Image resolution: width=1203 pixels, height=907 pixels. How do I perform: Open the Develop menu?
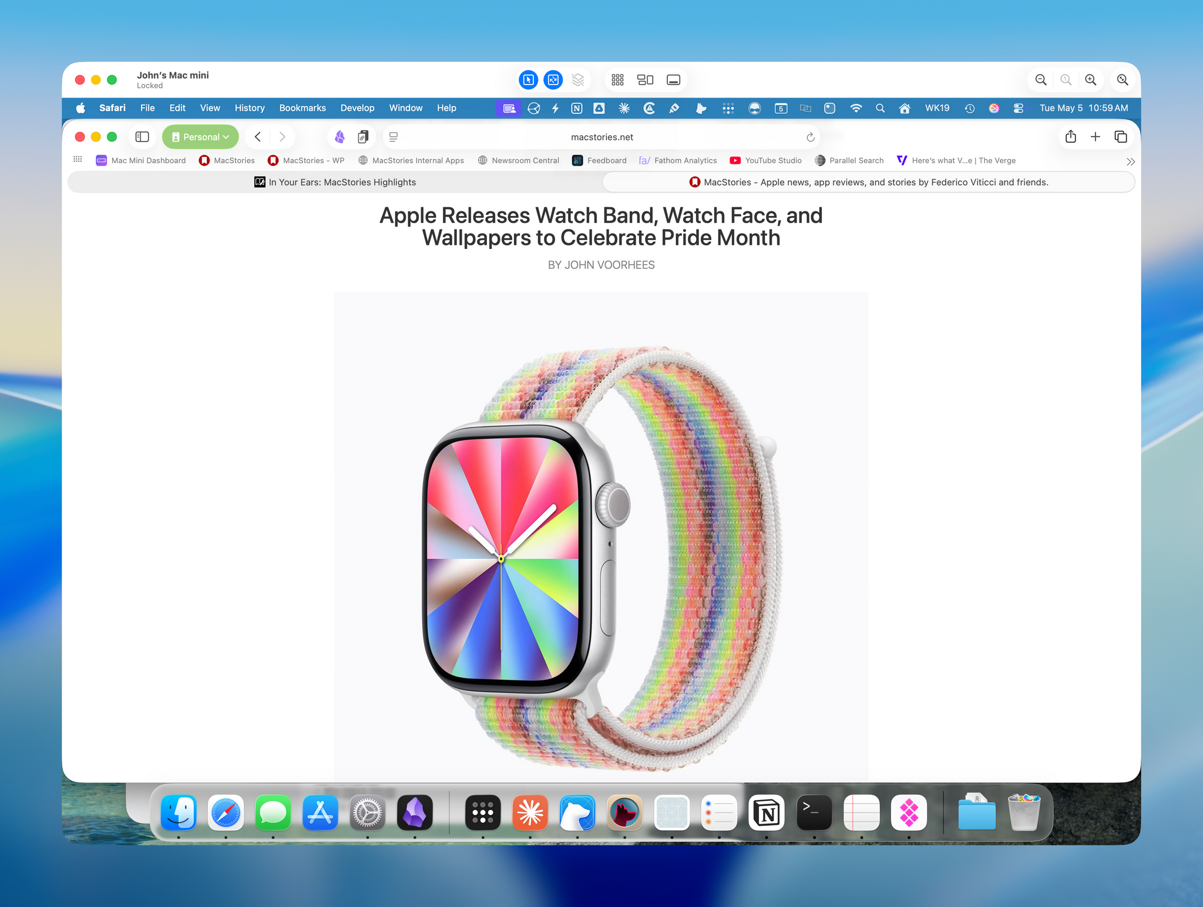click(357, 108)
